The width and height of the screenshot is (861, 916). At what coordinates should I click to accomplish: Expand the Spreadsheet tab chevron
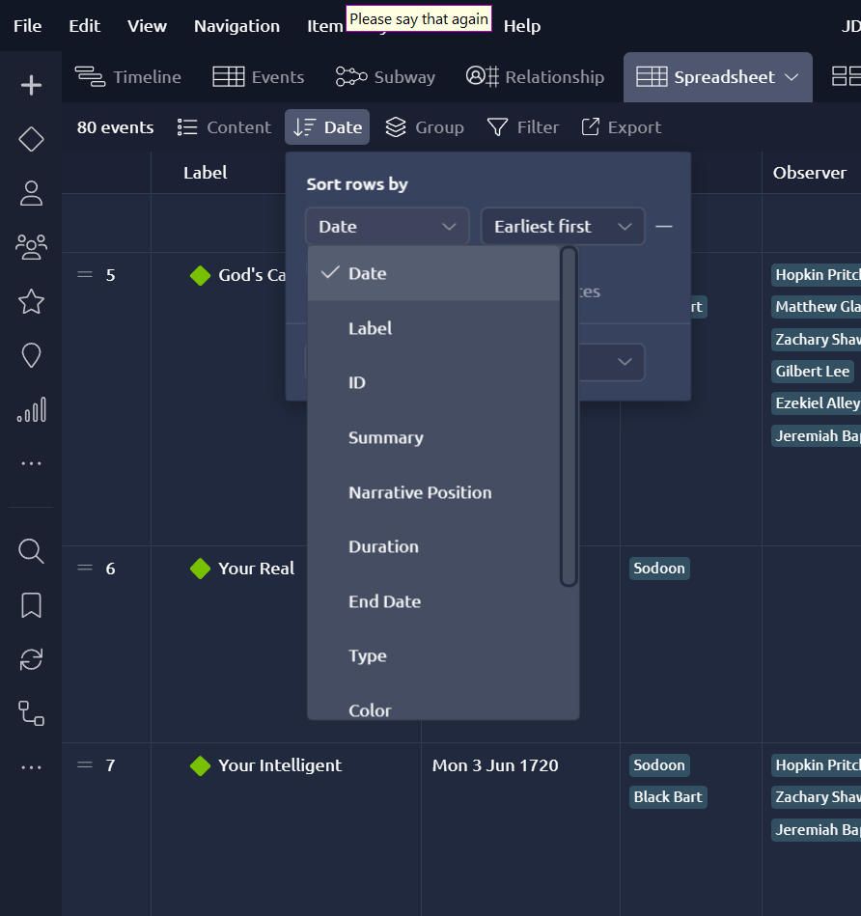coord(792,77)
